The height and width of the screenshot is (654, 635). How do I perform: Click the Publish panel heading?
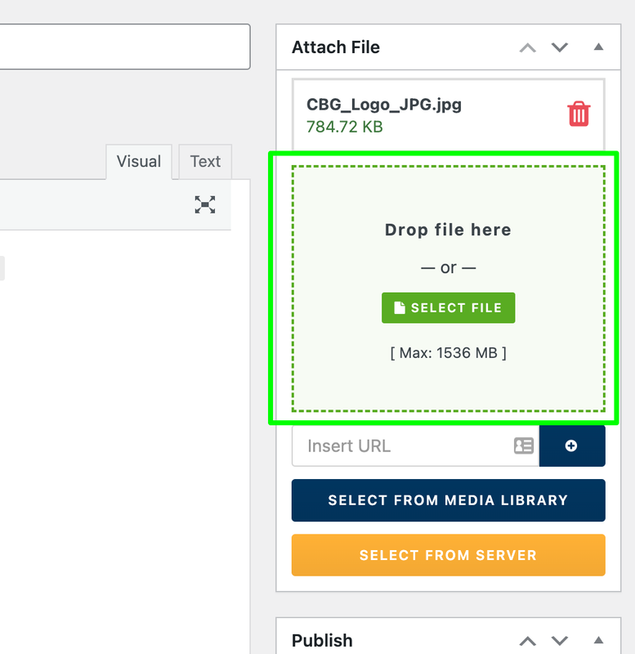click(322, 641)
